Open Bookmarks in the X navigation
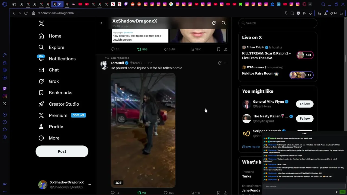 [55, 93]
